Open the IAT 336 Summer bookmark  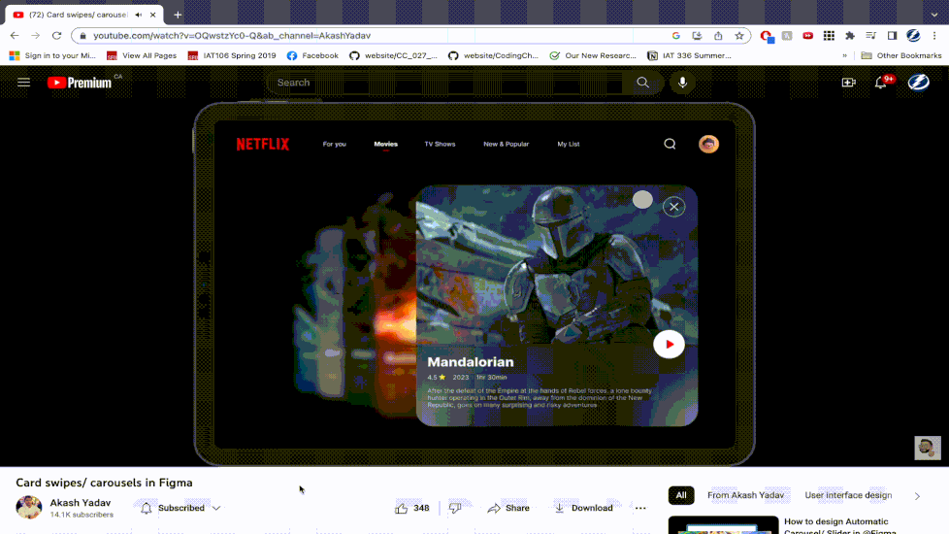689,55
